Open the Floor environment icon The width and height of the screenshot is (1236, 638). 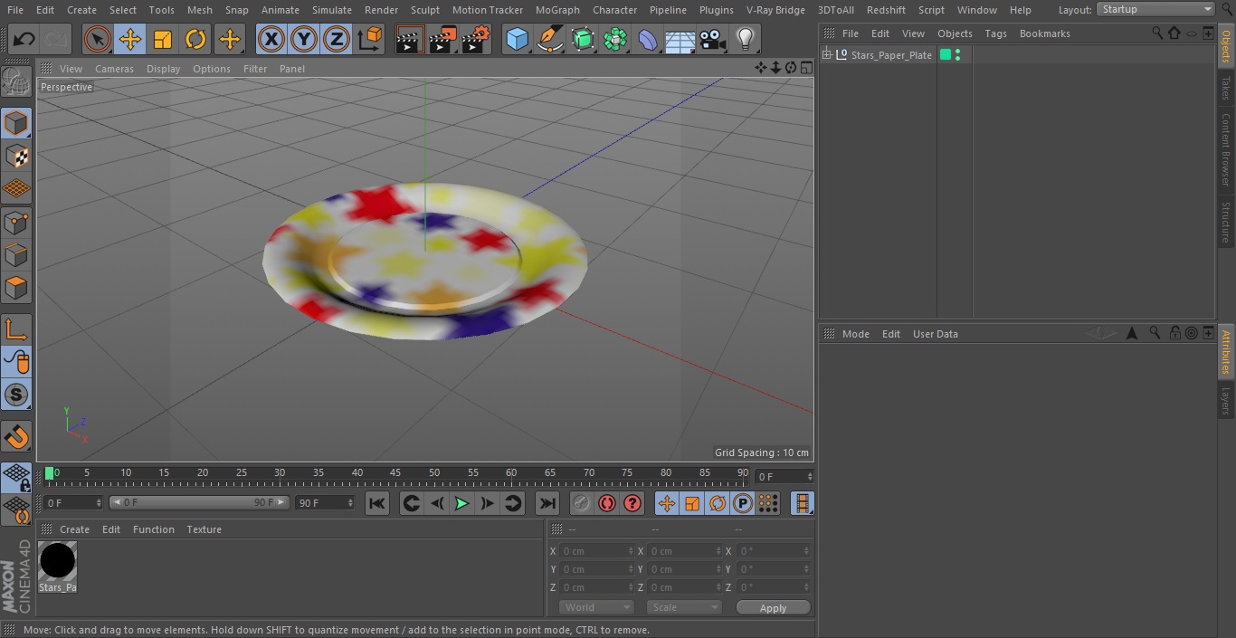tap(680, 39)
